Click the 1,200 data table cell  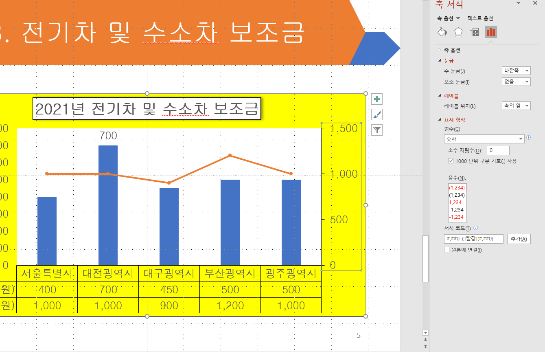click(230, 306)
